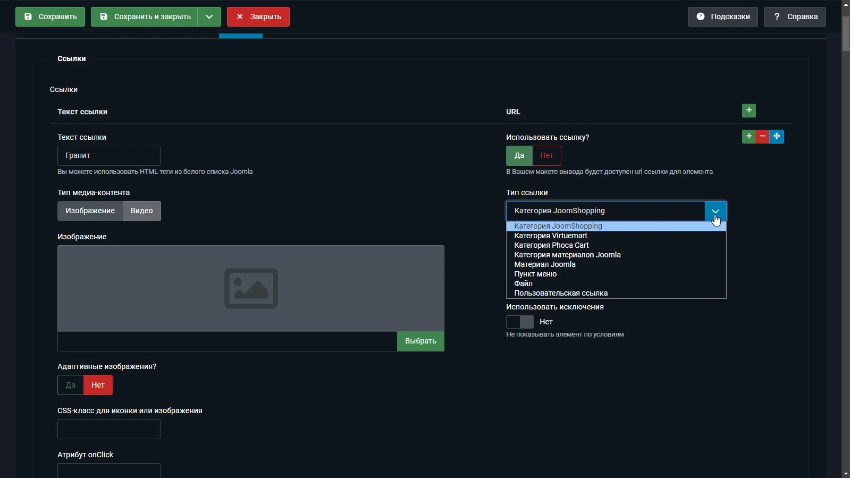Switch media type to Видео
This screenshot has height=478, width=850.
click(x=141, y=211)
